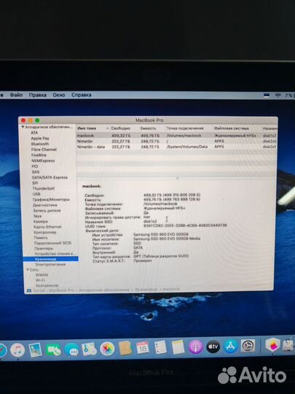295x394 pixels.
Task: Open Maps app in the Dock
Action: 89,349
